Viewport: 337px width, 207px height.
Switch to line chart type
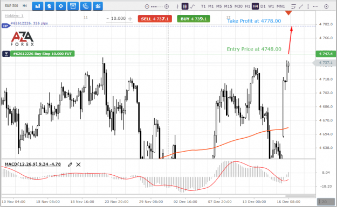(x=192, y=6)
